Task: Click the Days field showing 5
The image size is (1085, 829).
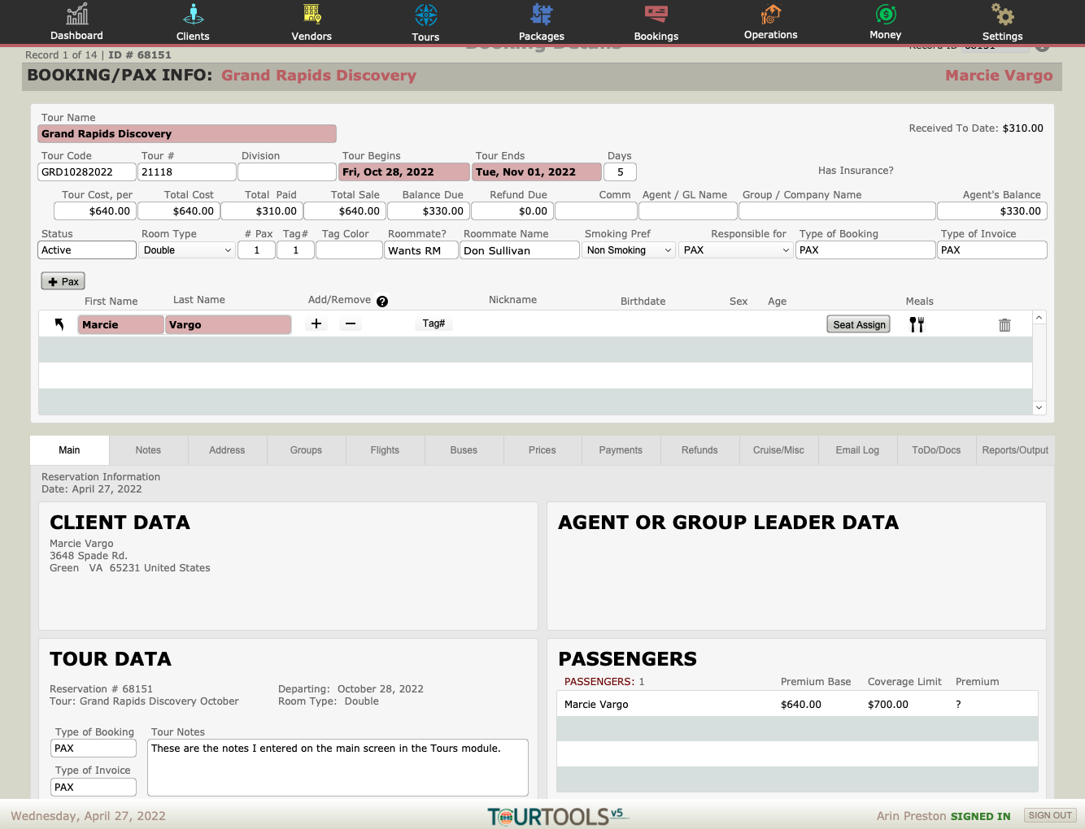Action: pos(620,172)
